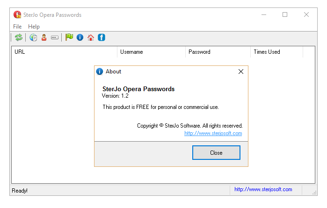This screenshot has height=208, width=327.
Task: Click the copy URL globe icon
Action: [x=33, y=38]
